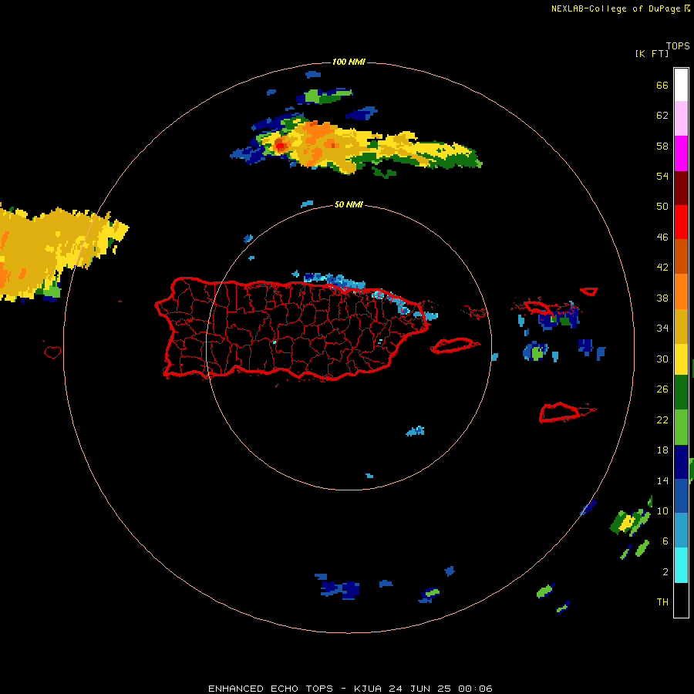694x694 pixels.
Task: Click the 38 legend value
Action: [662, 298]
